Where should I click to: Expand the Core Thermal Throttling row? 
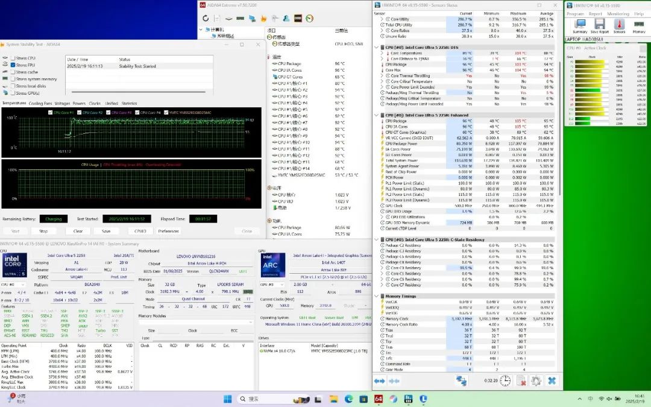click(382, 76)
